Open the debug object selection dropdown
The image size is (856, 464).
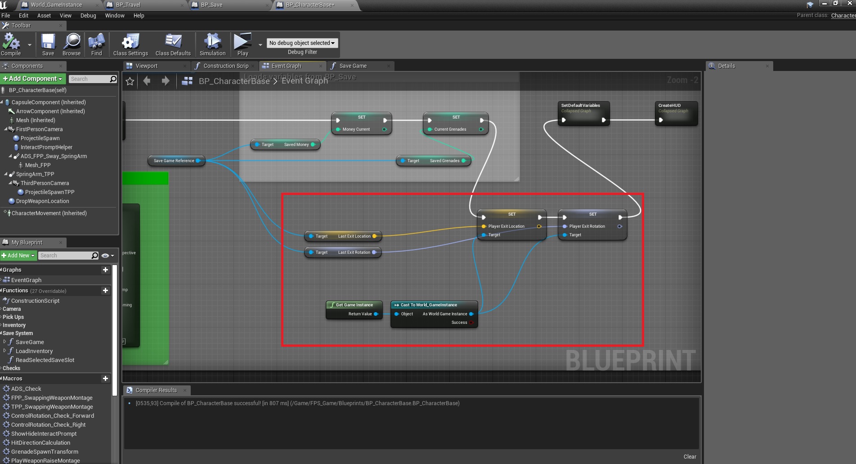click(x=302, y=43)
